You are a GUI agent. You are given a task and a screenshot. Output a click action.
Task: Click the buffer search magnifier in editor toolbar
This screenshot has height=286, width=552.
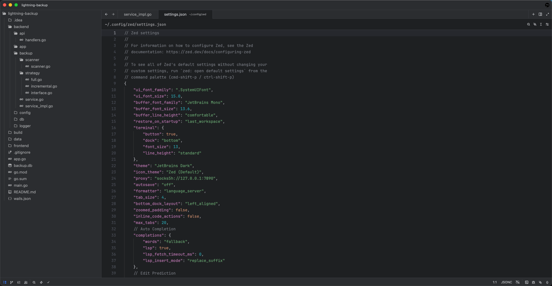coord(528,24)
